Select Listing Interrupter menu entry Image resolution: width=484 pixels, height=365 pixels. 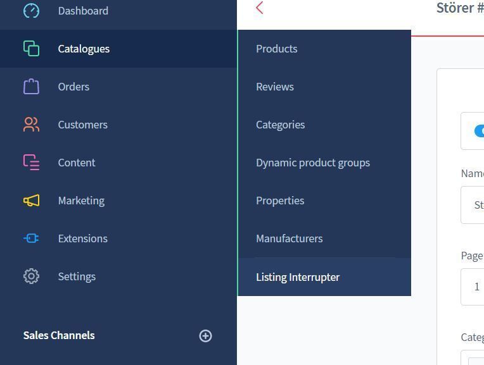click(x=297, y=277)
